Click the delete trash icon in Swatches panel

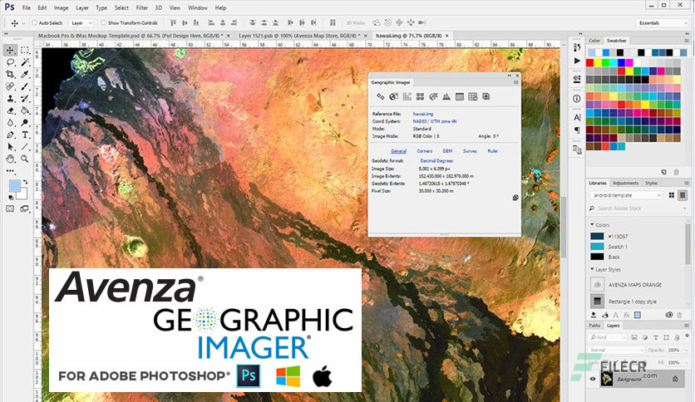coord(677,172)
